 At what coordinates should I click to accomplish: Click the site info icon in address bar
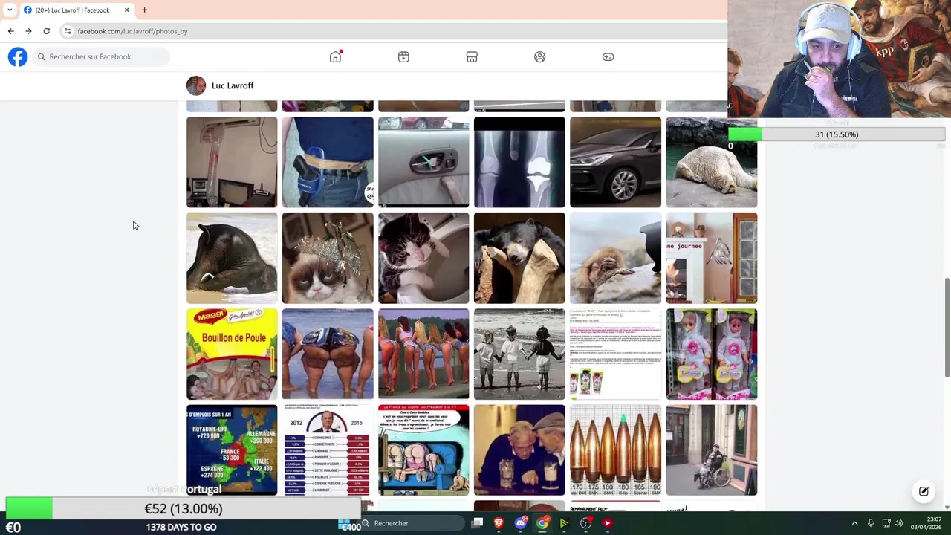(x=68, y=31)
